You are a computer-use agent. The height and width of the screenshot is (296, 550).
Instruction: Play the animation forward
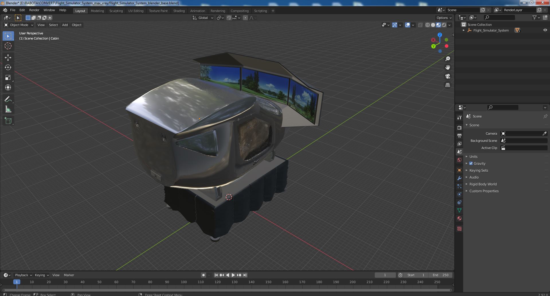(233, 275)
